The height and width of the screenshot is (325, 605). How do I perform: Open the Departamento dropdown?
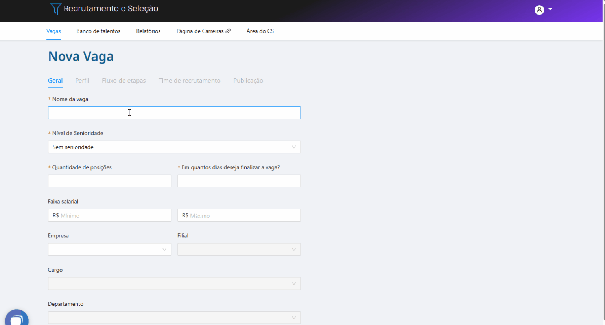click(x=174, y=318)
